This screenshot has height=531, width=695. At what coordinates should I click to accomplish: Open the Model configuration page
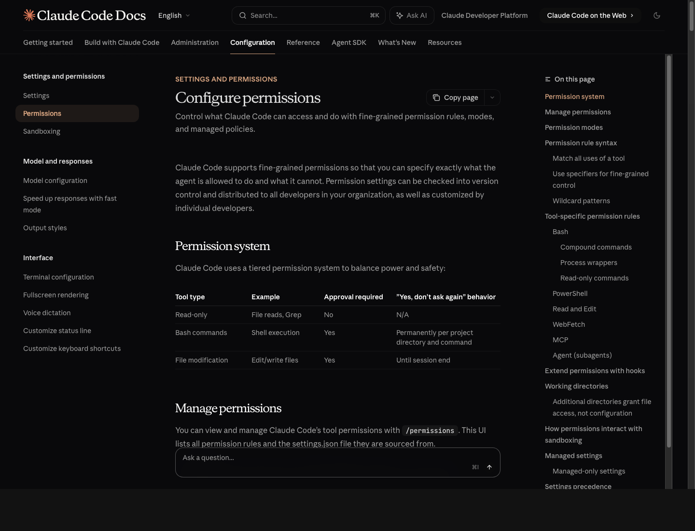tap(77, 181)
